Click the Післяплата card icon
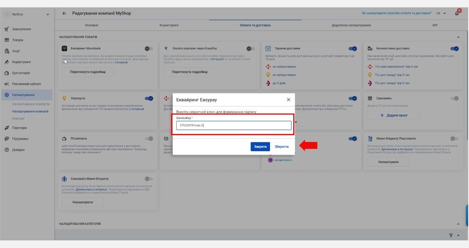 (x=64, y=139)
